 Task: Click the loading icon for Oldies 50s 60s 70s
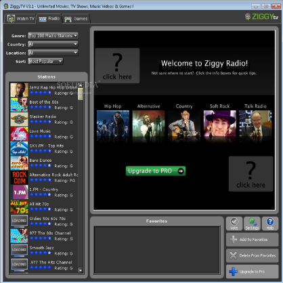coord(19,221)
